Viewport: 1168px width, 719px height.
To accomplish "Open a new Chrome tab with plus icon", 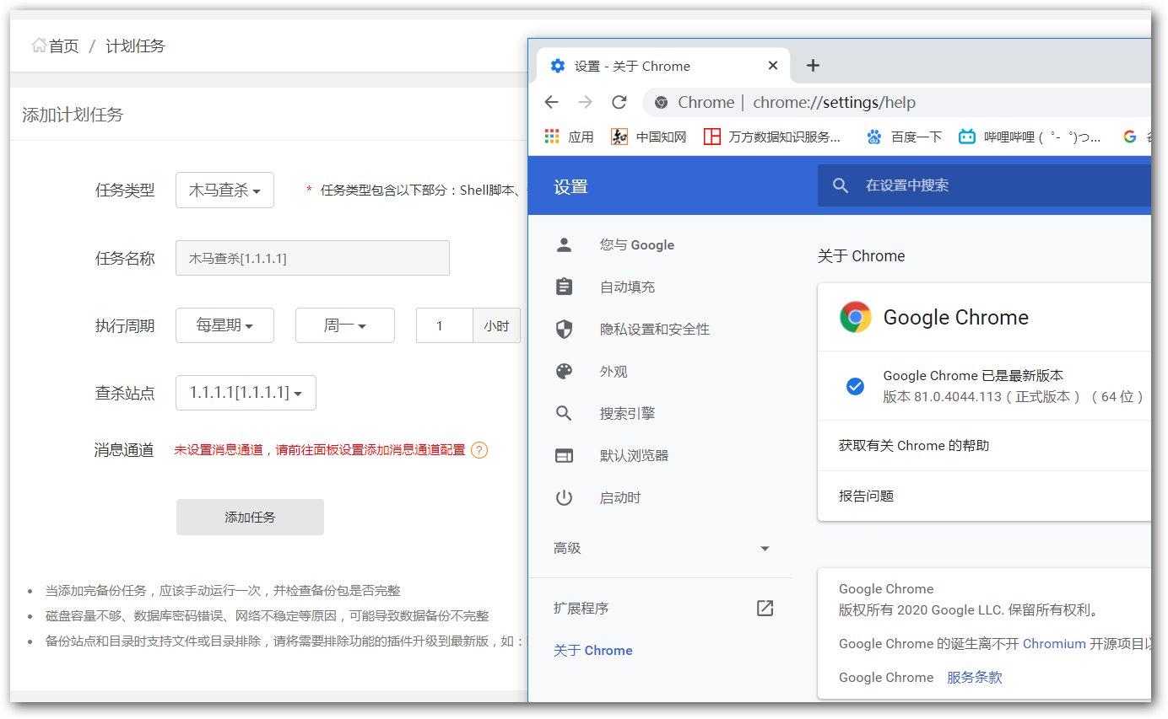I will pos(813,66).
